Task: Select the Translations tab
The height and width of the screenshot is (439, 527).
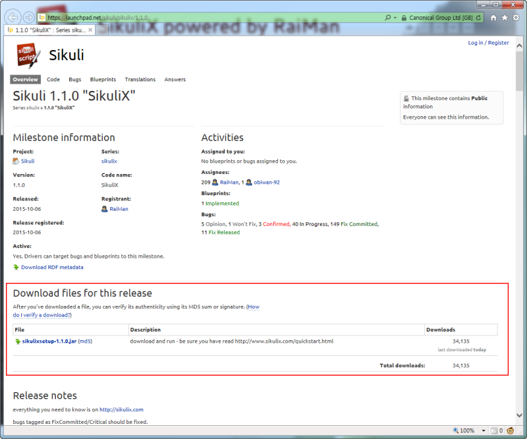Action: point(140,79)
